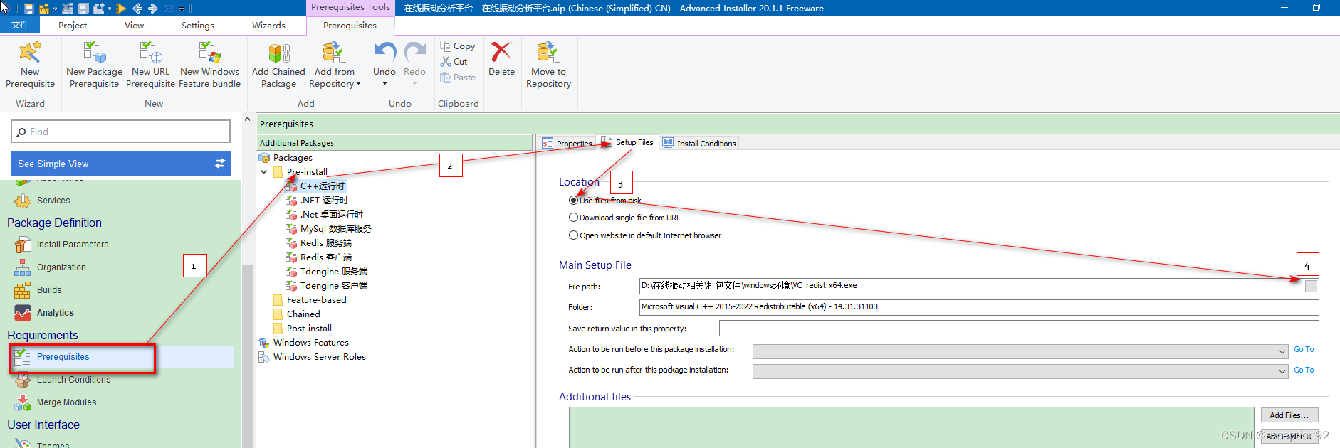The width and height of the screenshot is (1340, 448).
Task: Launch the New Prerequisite wizard
Action: click(x=30, y=64)
